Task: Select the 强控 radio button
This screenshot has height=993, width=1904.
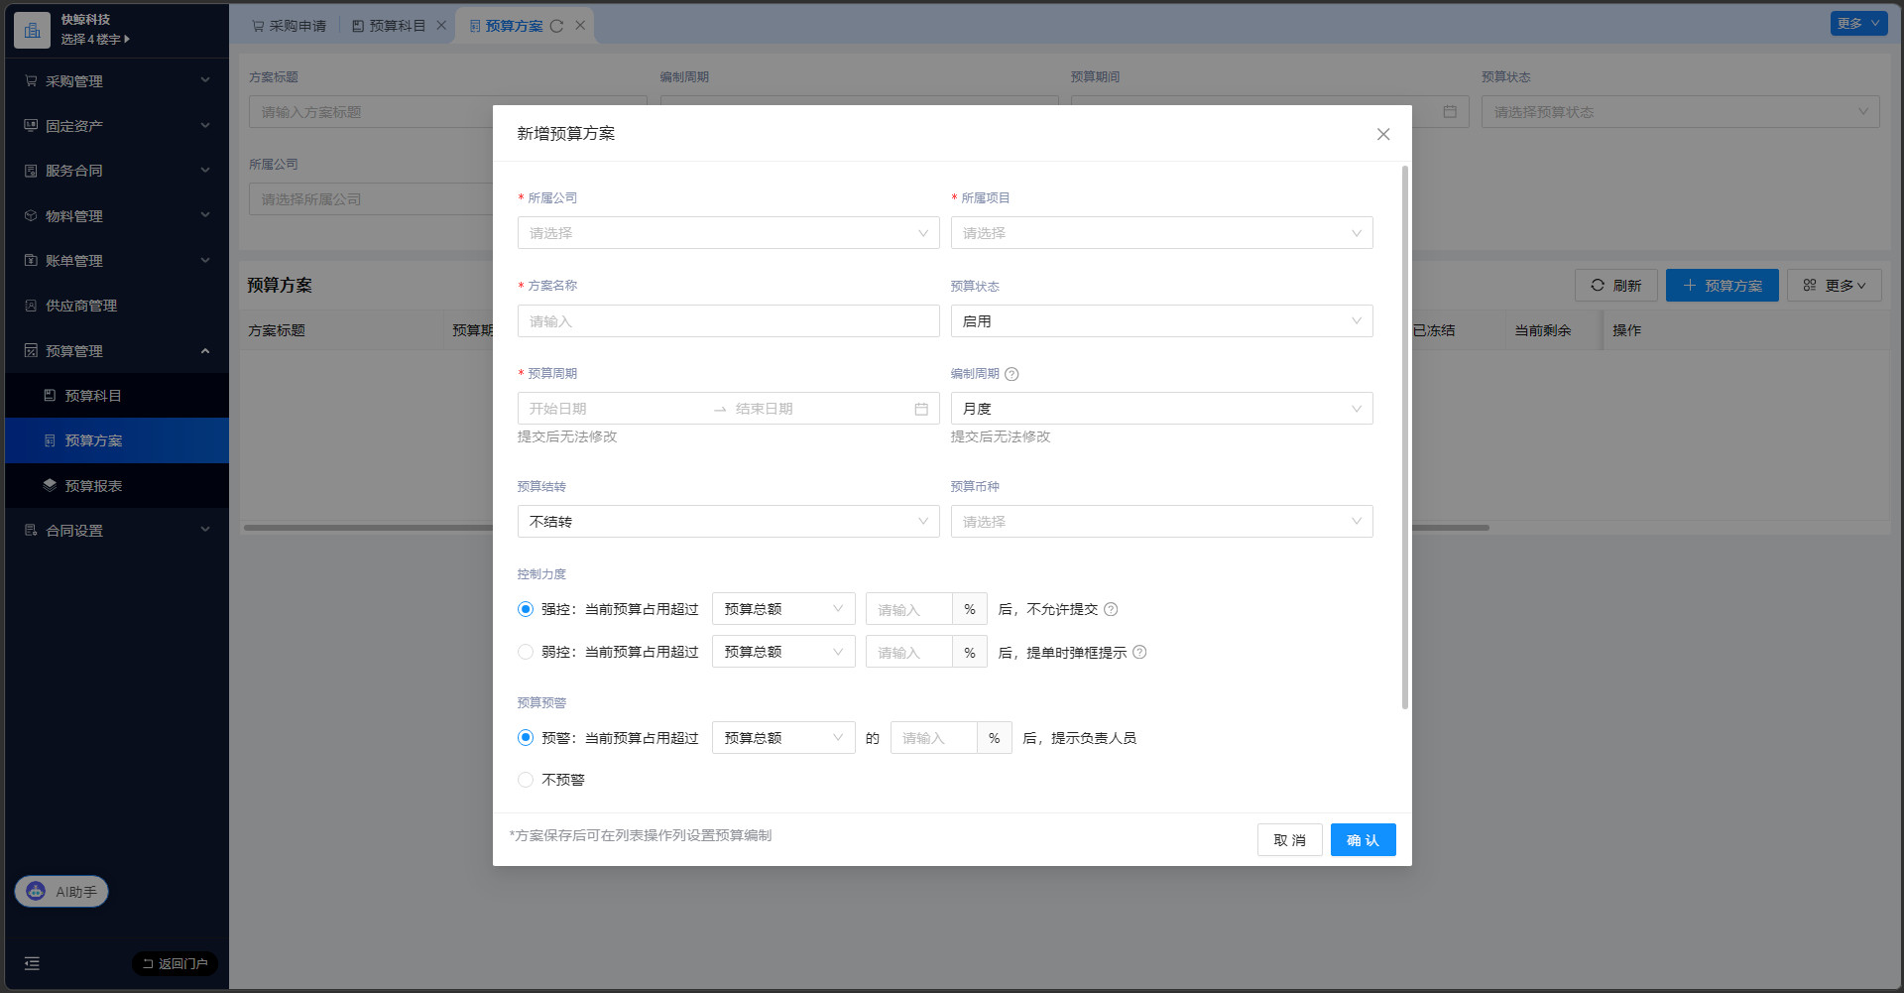Action: [526, 609]
